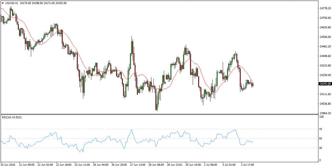Click the 24556.00 price axis label
The height and width of the screenshot is (168, 332).
pos(326,37)
